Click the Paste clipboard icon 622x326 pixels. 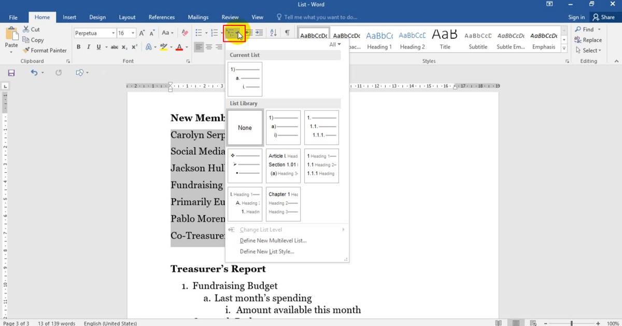tap(11, 34)
